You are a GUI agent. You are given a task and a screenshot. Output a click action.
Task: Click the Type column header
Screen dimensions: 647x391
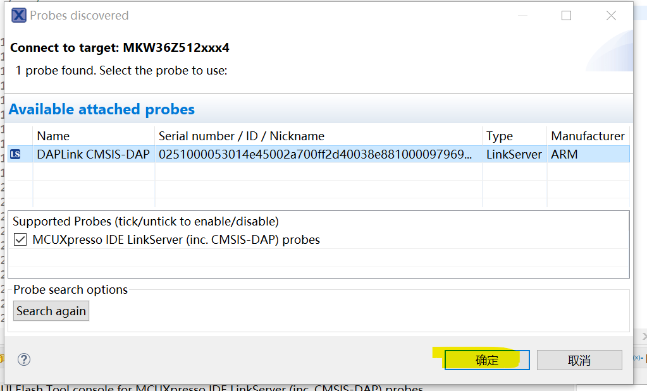pyautogui.click(x=500, y=136)
